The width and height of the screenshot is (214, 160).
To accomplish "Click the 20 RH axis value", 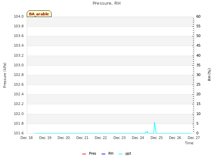I will pos(198,94).
